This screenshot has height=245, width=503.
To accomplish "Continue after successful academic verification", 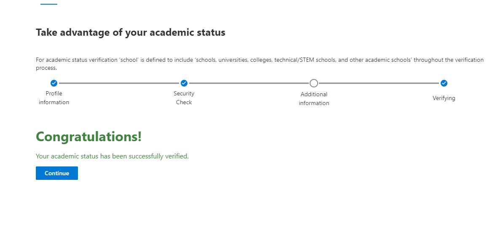I will [57, 173].
